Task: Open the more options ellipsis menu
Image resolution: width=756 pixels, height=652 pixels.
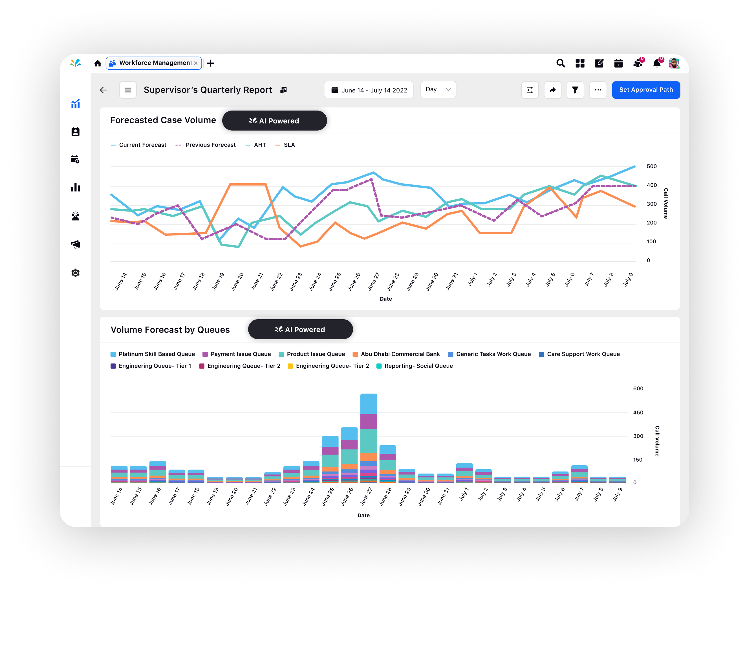Action: click(x=598, y=90)
